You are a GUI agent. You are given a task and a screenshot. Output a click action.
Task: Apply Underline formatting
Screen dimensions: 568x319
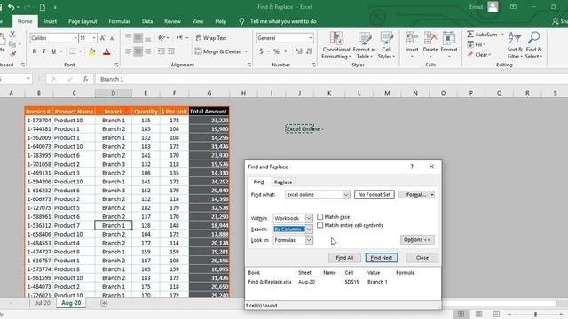53,51
